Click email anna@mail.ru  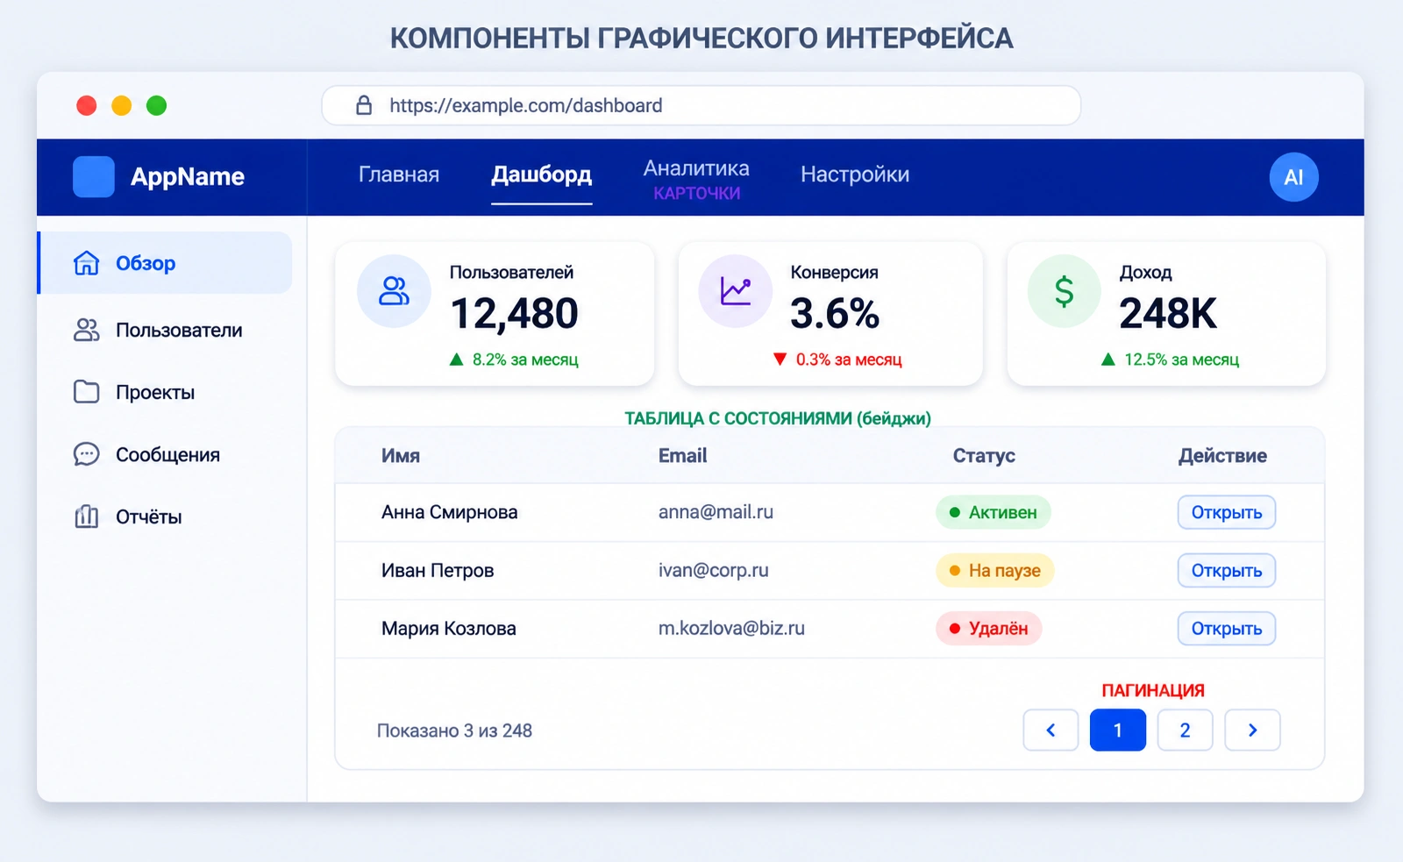[x=716, y=512]
